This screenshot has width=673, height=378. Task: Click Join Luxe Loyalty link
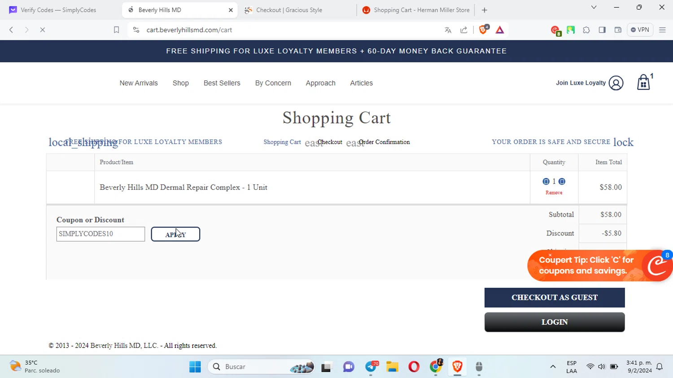(x=581, y=83)
